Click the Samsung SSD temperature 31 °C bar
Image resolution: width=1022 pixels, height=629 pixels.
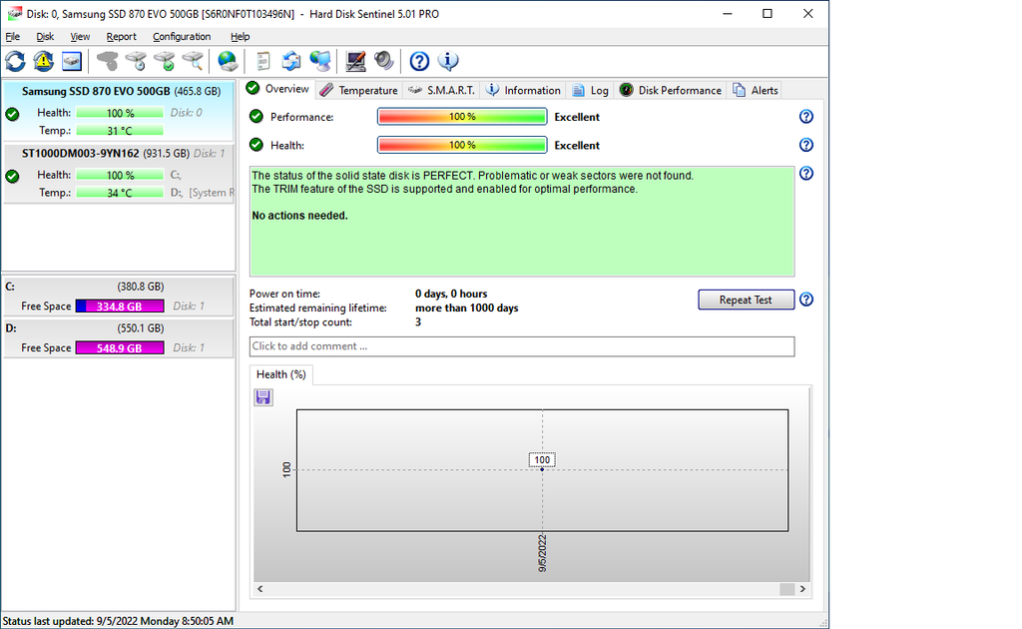120,131
